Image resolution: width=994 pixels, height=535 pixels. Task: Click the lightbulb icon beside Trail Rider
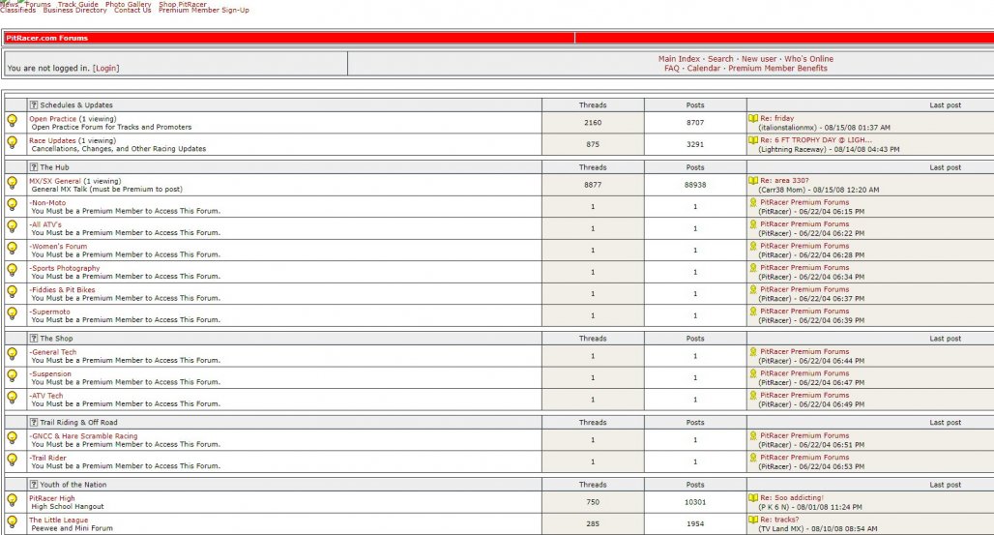(12, 459)
